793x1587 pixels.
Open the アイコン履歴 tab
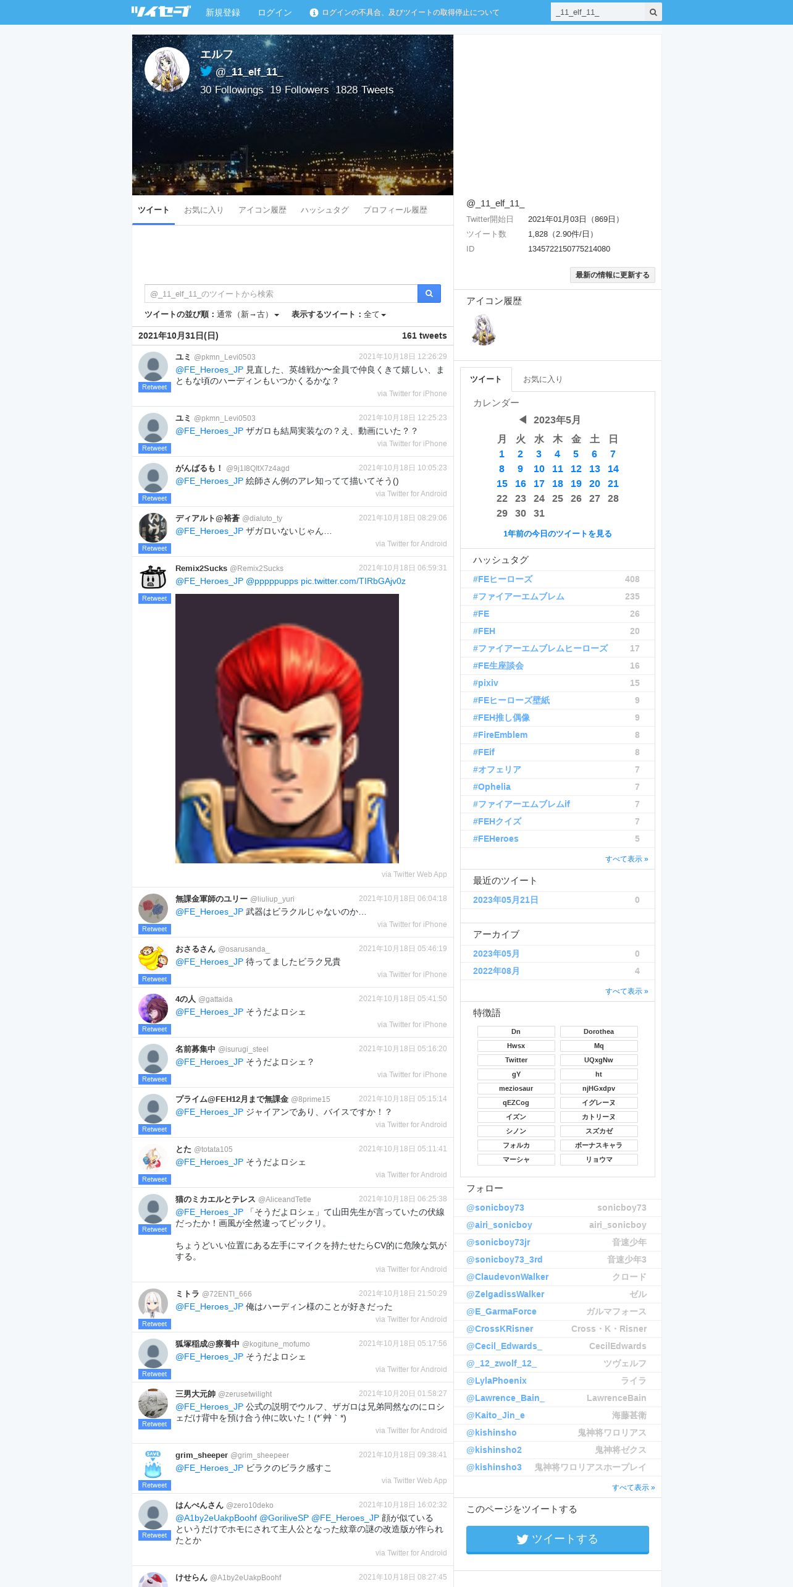(262, 210)
